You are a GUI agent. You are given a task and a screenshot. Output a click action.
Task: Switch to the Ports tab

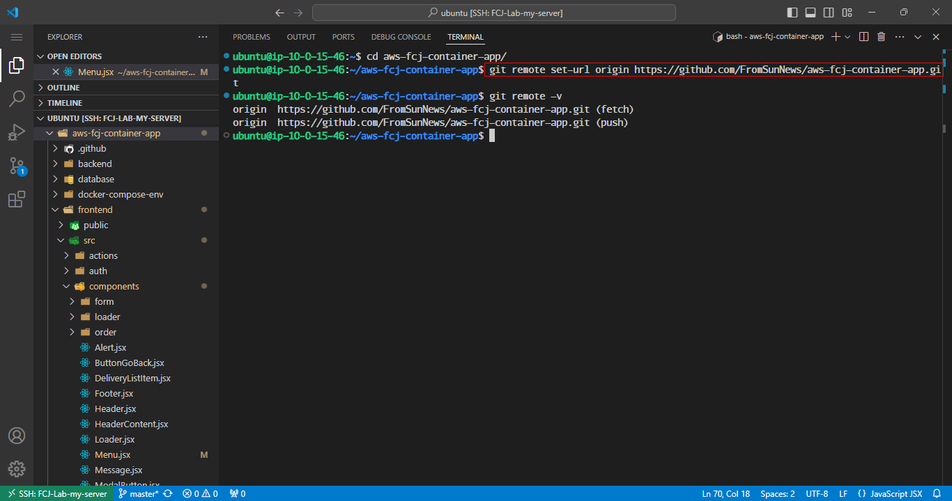pos(344,37)
